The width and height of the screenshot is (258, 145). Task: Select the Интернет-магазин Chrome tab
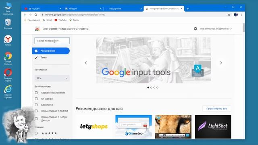[164, 9]
